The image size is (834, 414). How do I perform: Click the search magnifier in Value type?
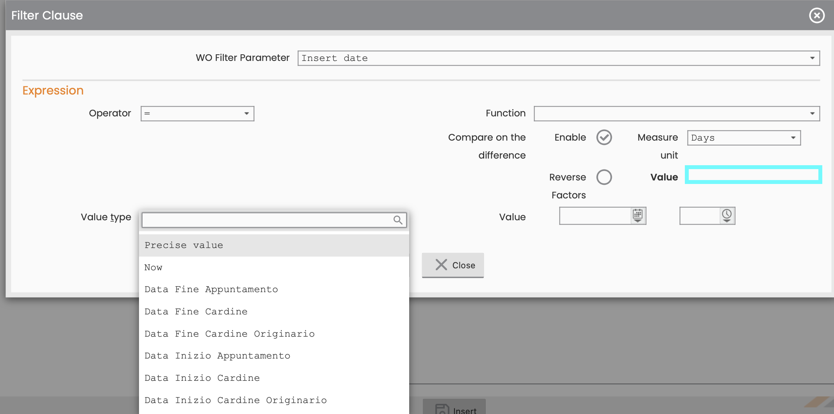pyautogui.click(x=398, y=220)
